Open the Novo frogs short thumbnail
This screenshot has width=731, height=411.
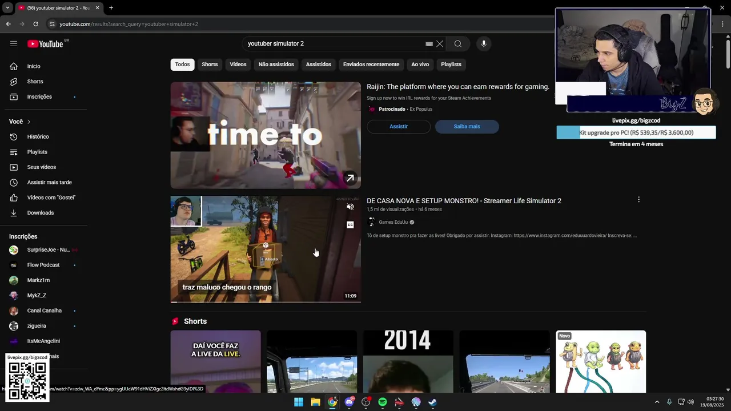[x=601, y=361]
